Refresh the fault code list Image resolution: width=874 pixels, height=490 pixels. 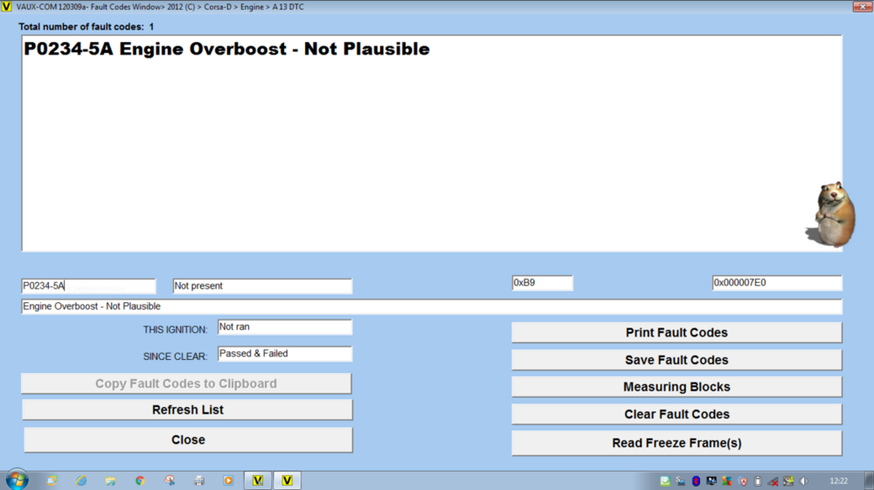(x=187, y=410)
